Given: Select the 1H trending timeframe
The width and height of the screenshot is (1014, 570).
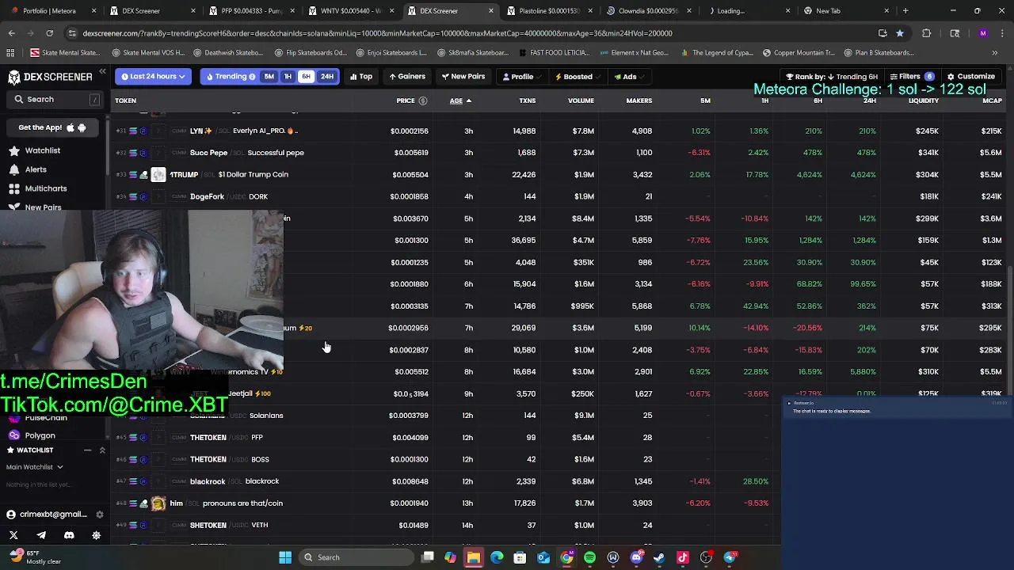Looking at the screenshot, I should click(288, 77).
